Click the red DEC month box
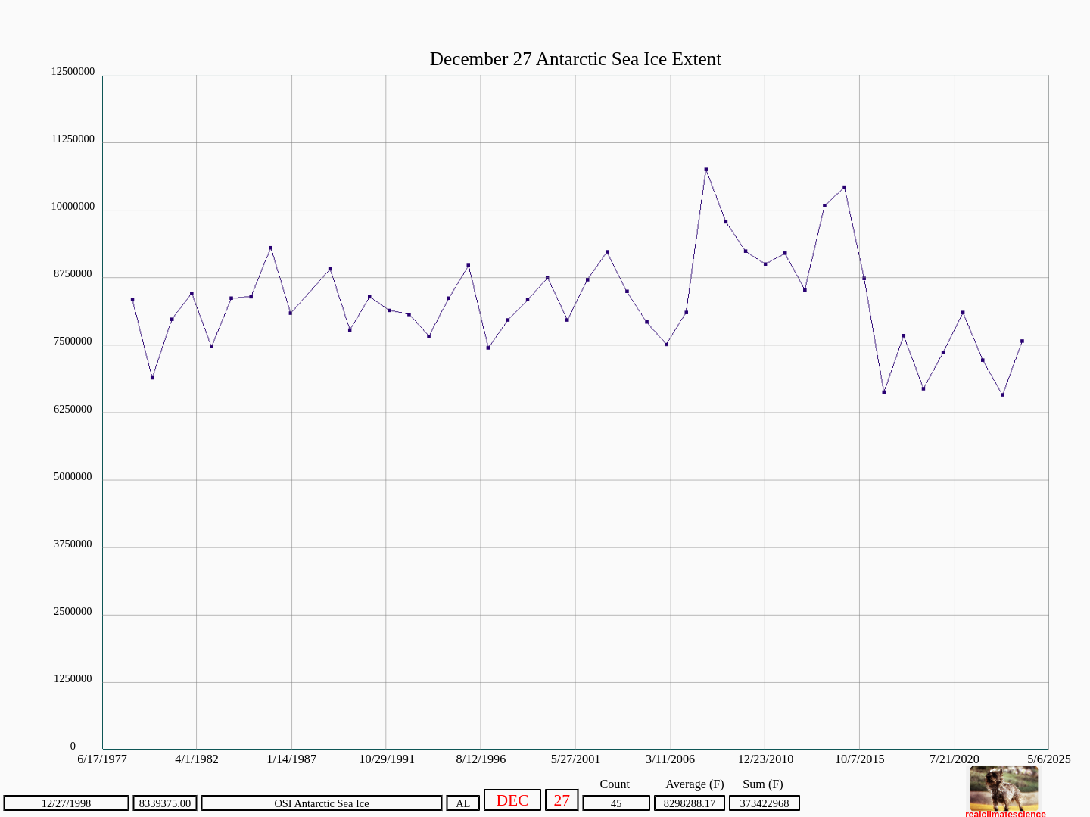1090x817 pixels. [512, 800]
